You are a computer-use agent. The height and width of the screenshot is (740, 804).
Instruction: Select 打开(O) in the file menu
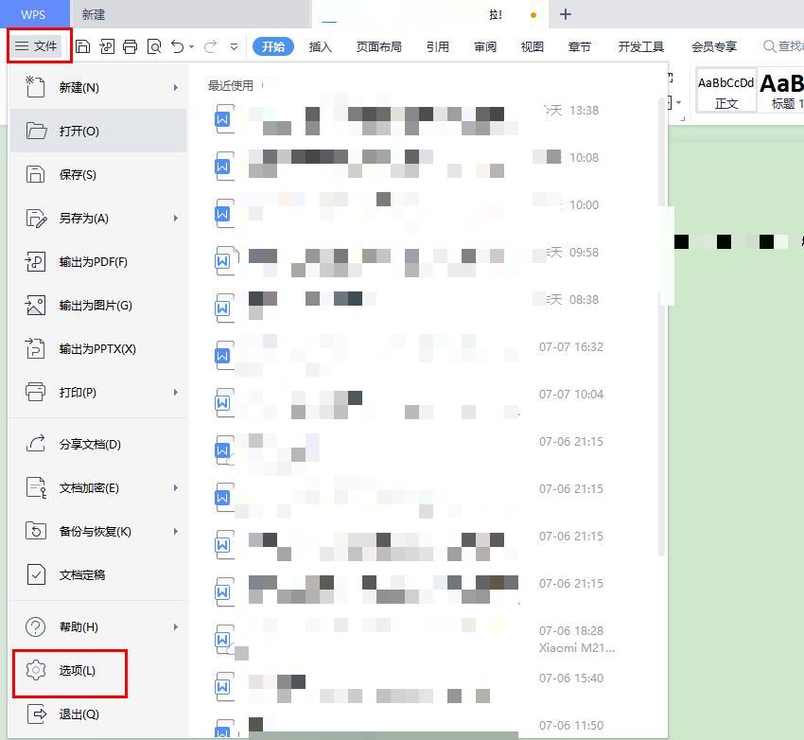pyautogui.click(x=98, y=131)
